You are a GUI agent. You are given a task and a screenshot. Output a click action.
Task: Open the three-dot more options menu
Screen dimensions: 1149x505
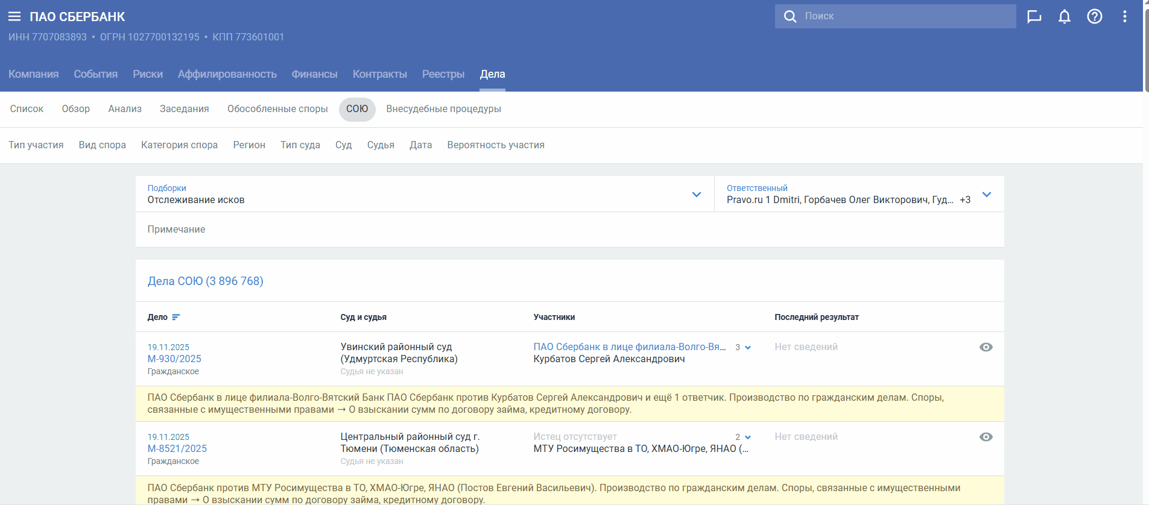[x=1125, y=16]
